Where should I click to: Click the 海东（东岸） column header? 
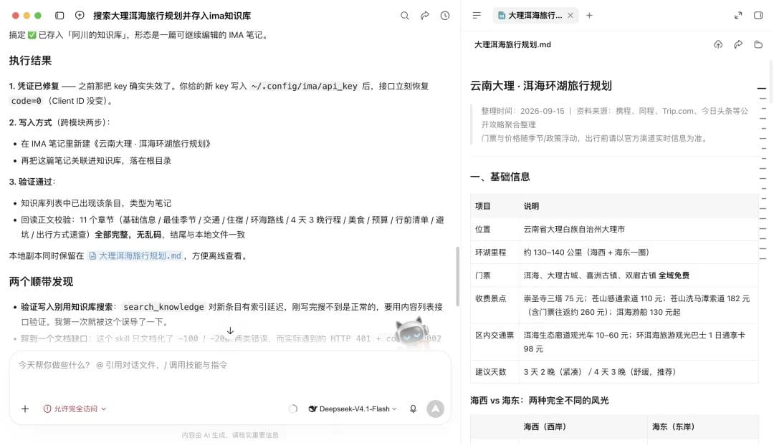point(673,427)
